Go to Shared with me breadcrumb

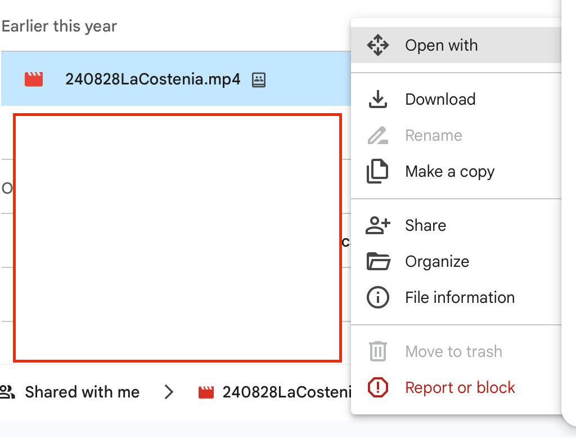82,392
